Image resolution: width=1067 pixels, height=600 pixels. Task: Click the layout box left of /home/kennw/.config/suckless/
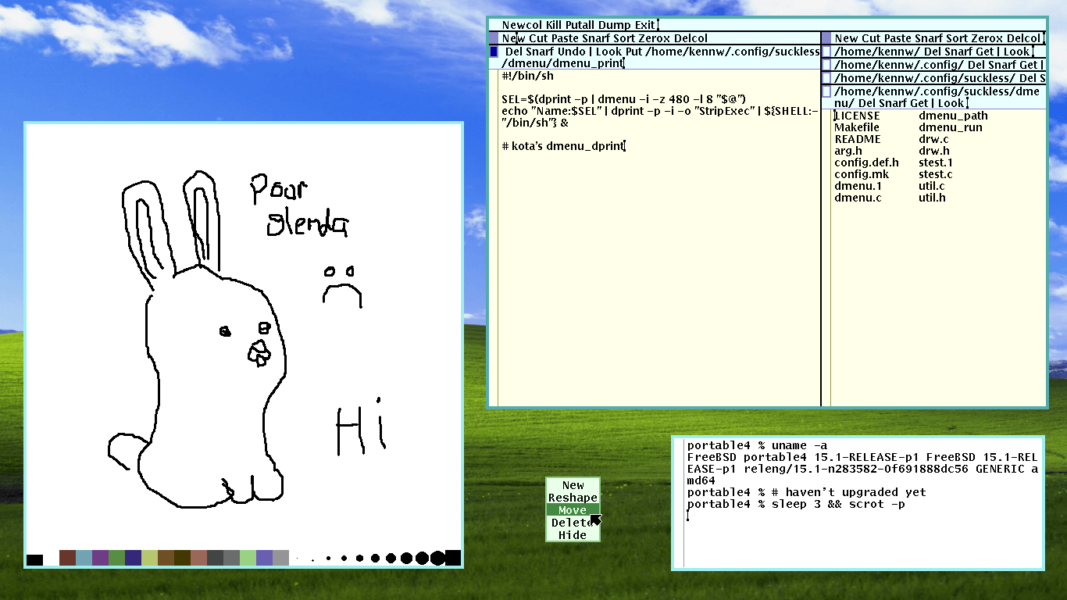pos(826,78)
